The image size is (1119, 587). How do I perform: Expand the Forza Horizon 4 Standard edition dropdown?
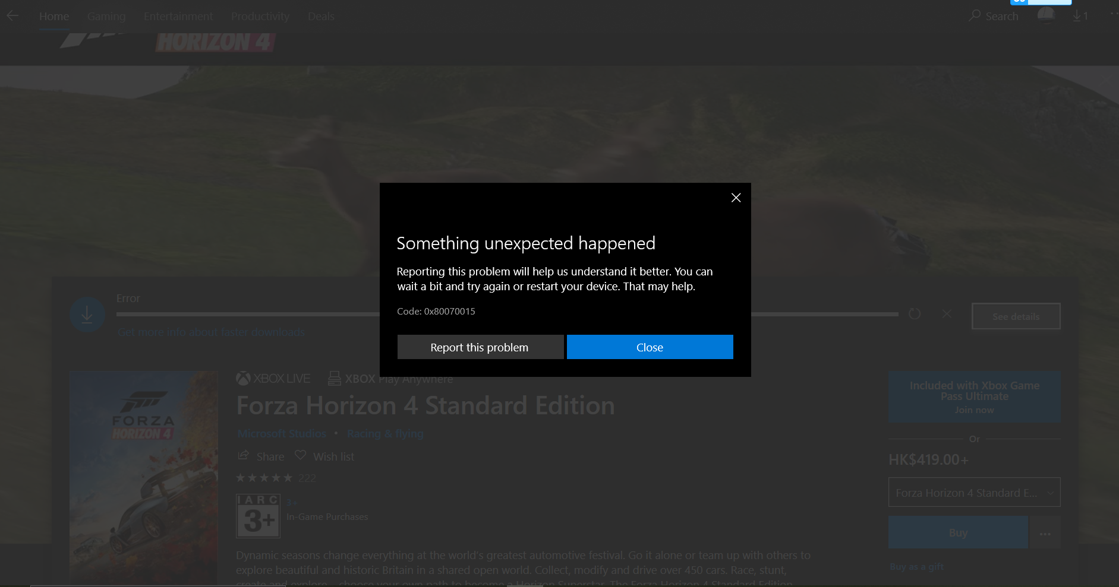point(974,493)
